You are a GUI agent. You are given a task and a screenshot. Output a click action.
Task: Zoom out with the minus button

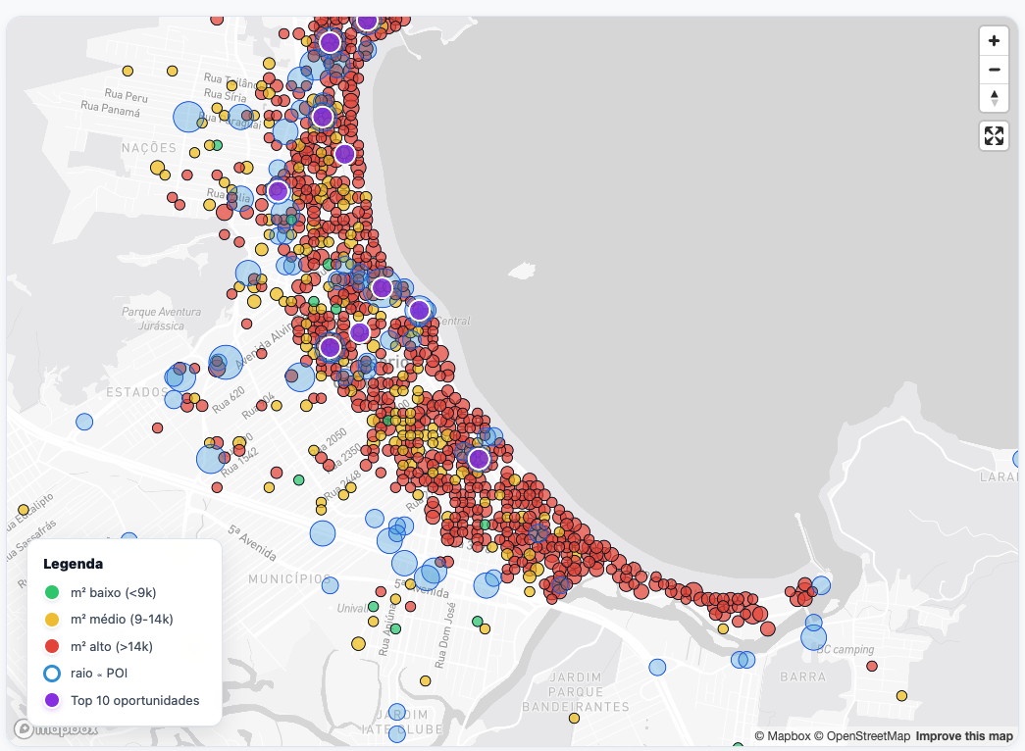point(994,70)
